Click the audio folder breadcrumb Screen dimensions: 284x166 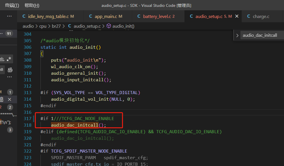point(28,26)
